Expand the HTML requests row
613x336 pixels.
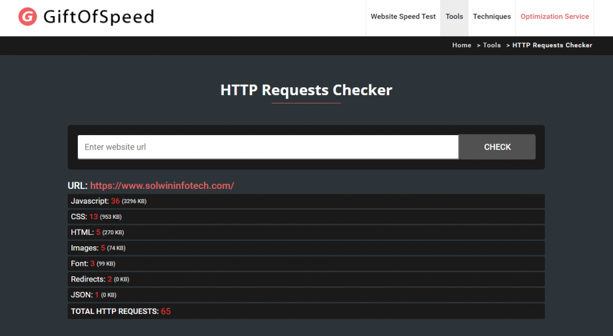pyautogui.click(x=306, y=233)
